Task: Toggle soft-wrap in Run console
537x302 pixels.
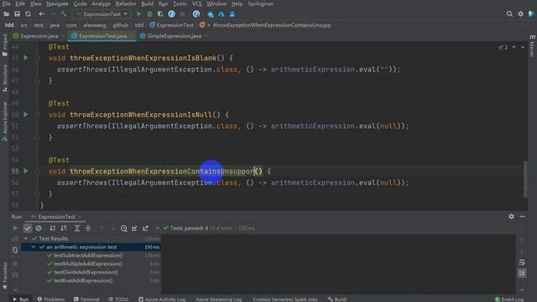Action: coord(522,263)
